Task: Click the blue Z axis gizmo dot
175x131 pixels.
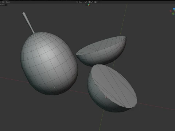Action: (174, 9)
